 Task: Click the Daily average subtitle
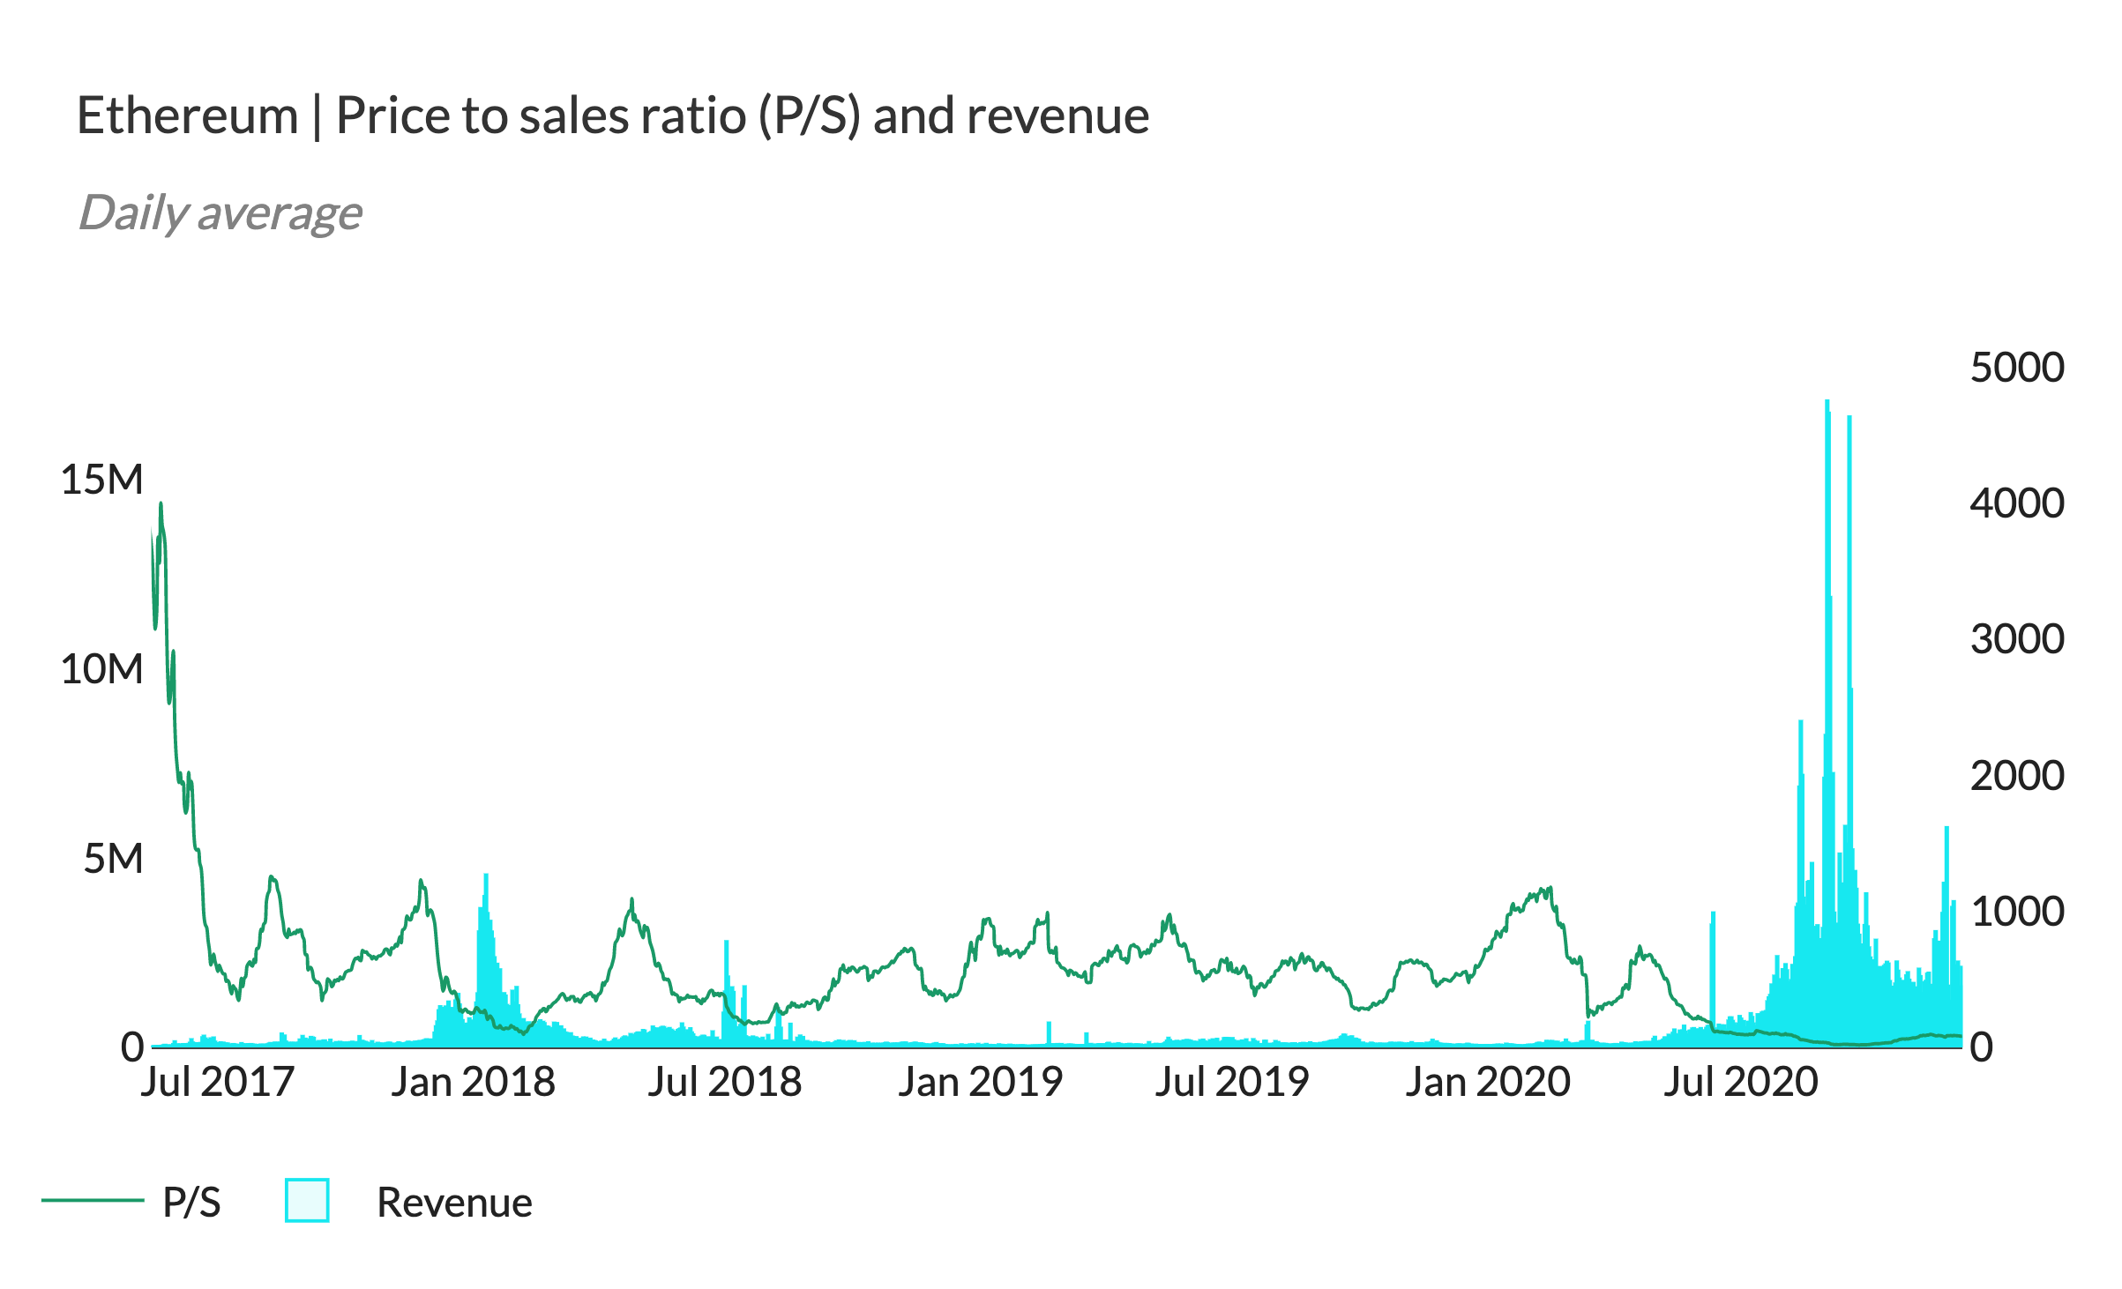click(220, 212)
